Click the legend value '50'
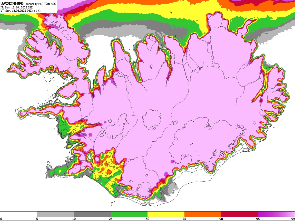 [147, 219]
